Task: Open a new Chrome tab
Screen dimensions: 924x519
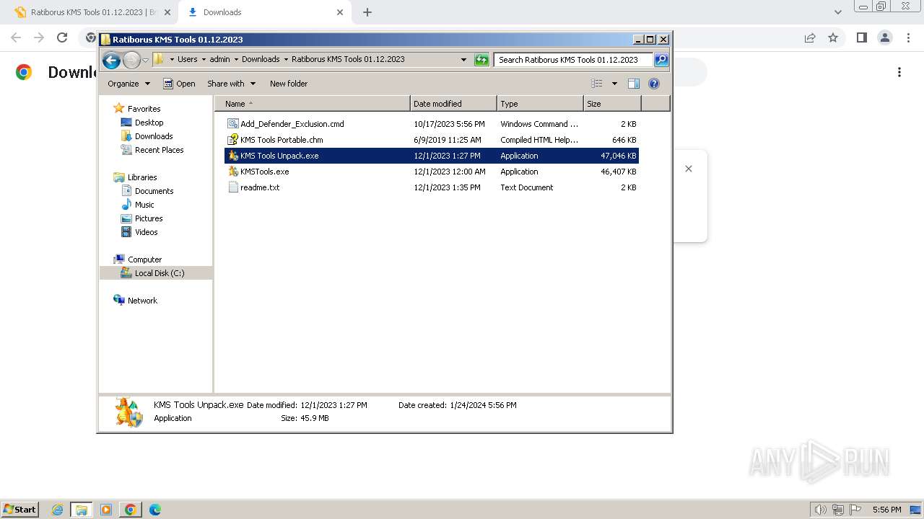Action: [x=367, y=12]
